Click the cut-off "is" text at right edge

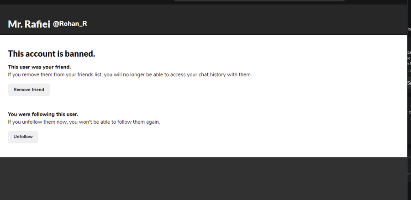(409, 29)
